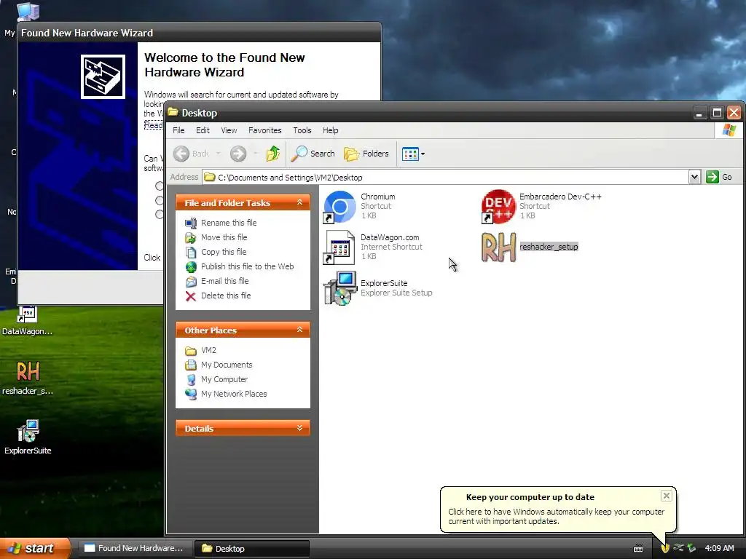Open the Forward history dropdown arrow
Screen dimensions: 746x559
(256, 154)
